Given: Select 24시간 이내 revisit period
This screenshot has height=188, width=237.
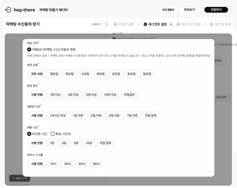Looking at the screenshot, I should click(x=58, y=115).
